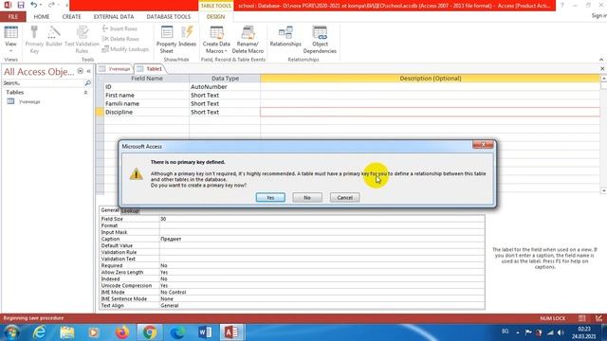Select the ID field name cell
The width and height of the screenshot is (607, 341).
(146, 86)
